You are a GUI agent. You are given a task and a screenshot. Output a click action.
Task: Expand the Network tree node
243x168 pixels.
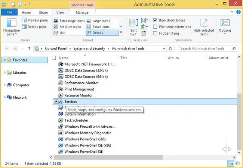coord(5,98)
